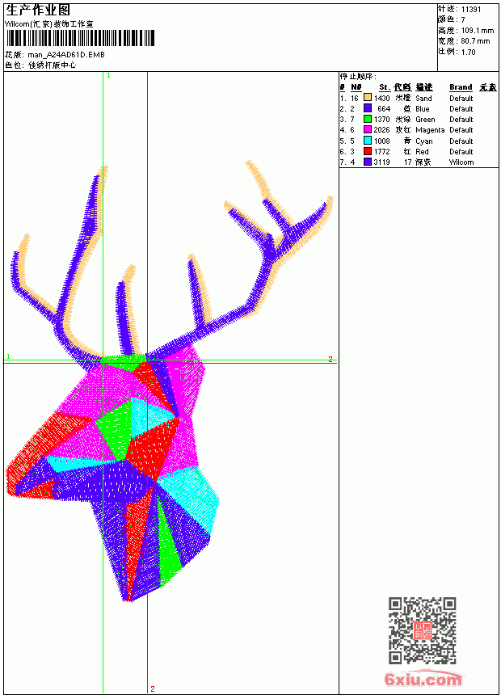Select the Green thread color swatch
Viewport: 501px width, 695px height.
pyautogui.click(x=368, y=119)
